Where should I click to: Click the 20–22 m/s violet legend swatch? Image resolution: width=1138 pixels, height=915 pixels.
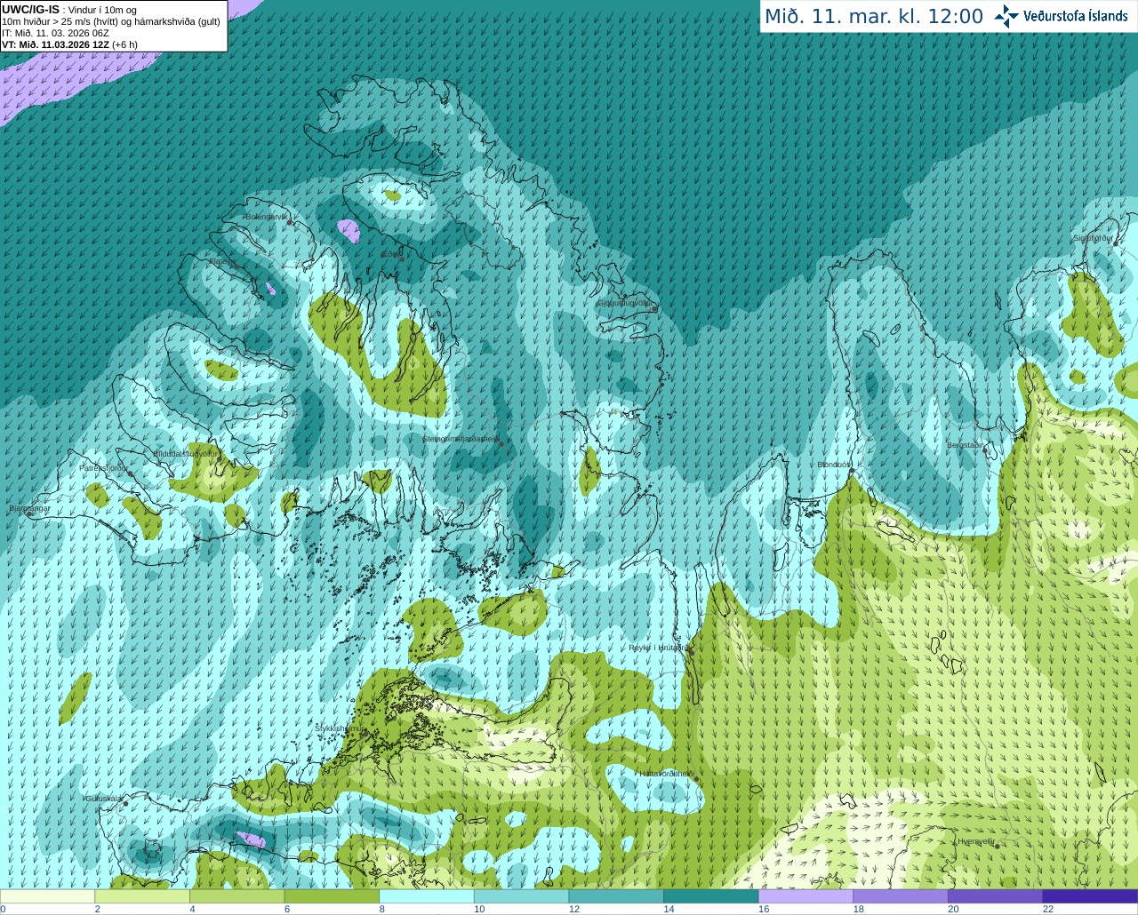coord(995,896)
